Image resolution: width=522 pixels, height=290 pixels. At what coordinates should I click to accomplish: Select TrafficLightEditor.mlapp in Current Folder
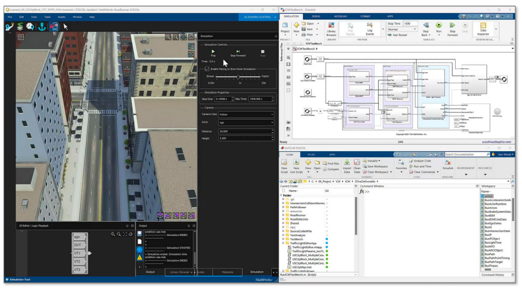(x=307, y=247)
